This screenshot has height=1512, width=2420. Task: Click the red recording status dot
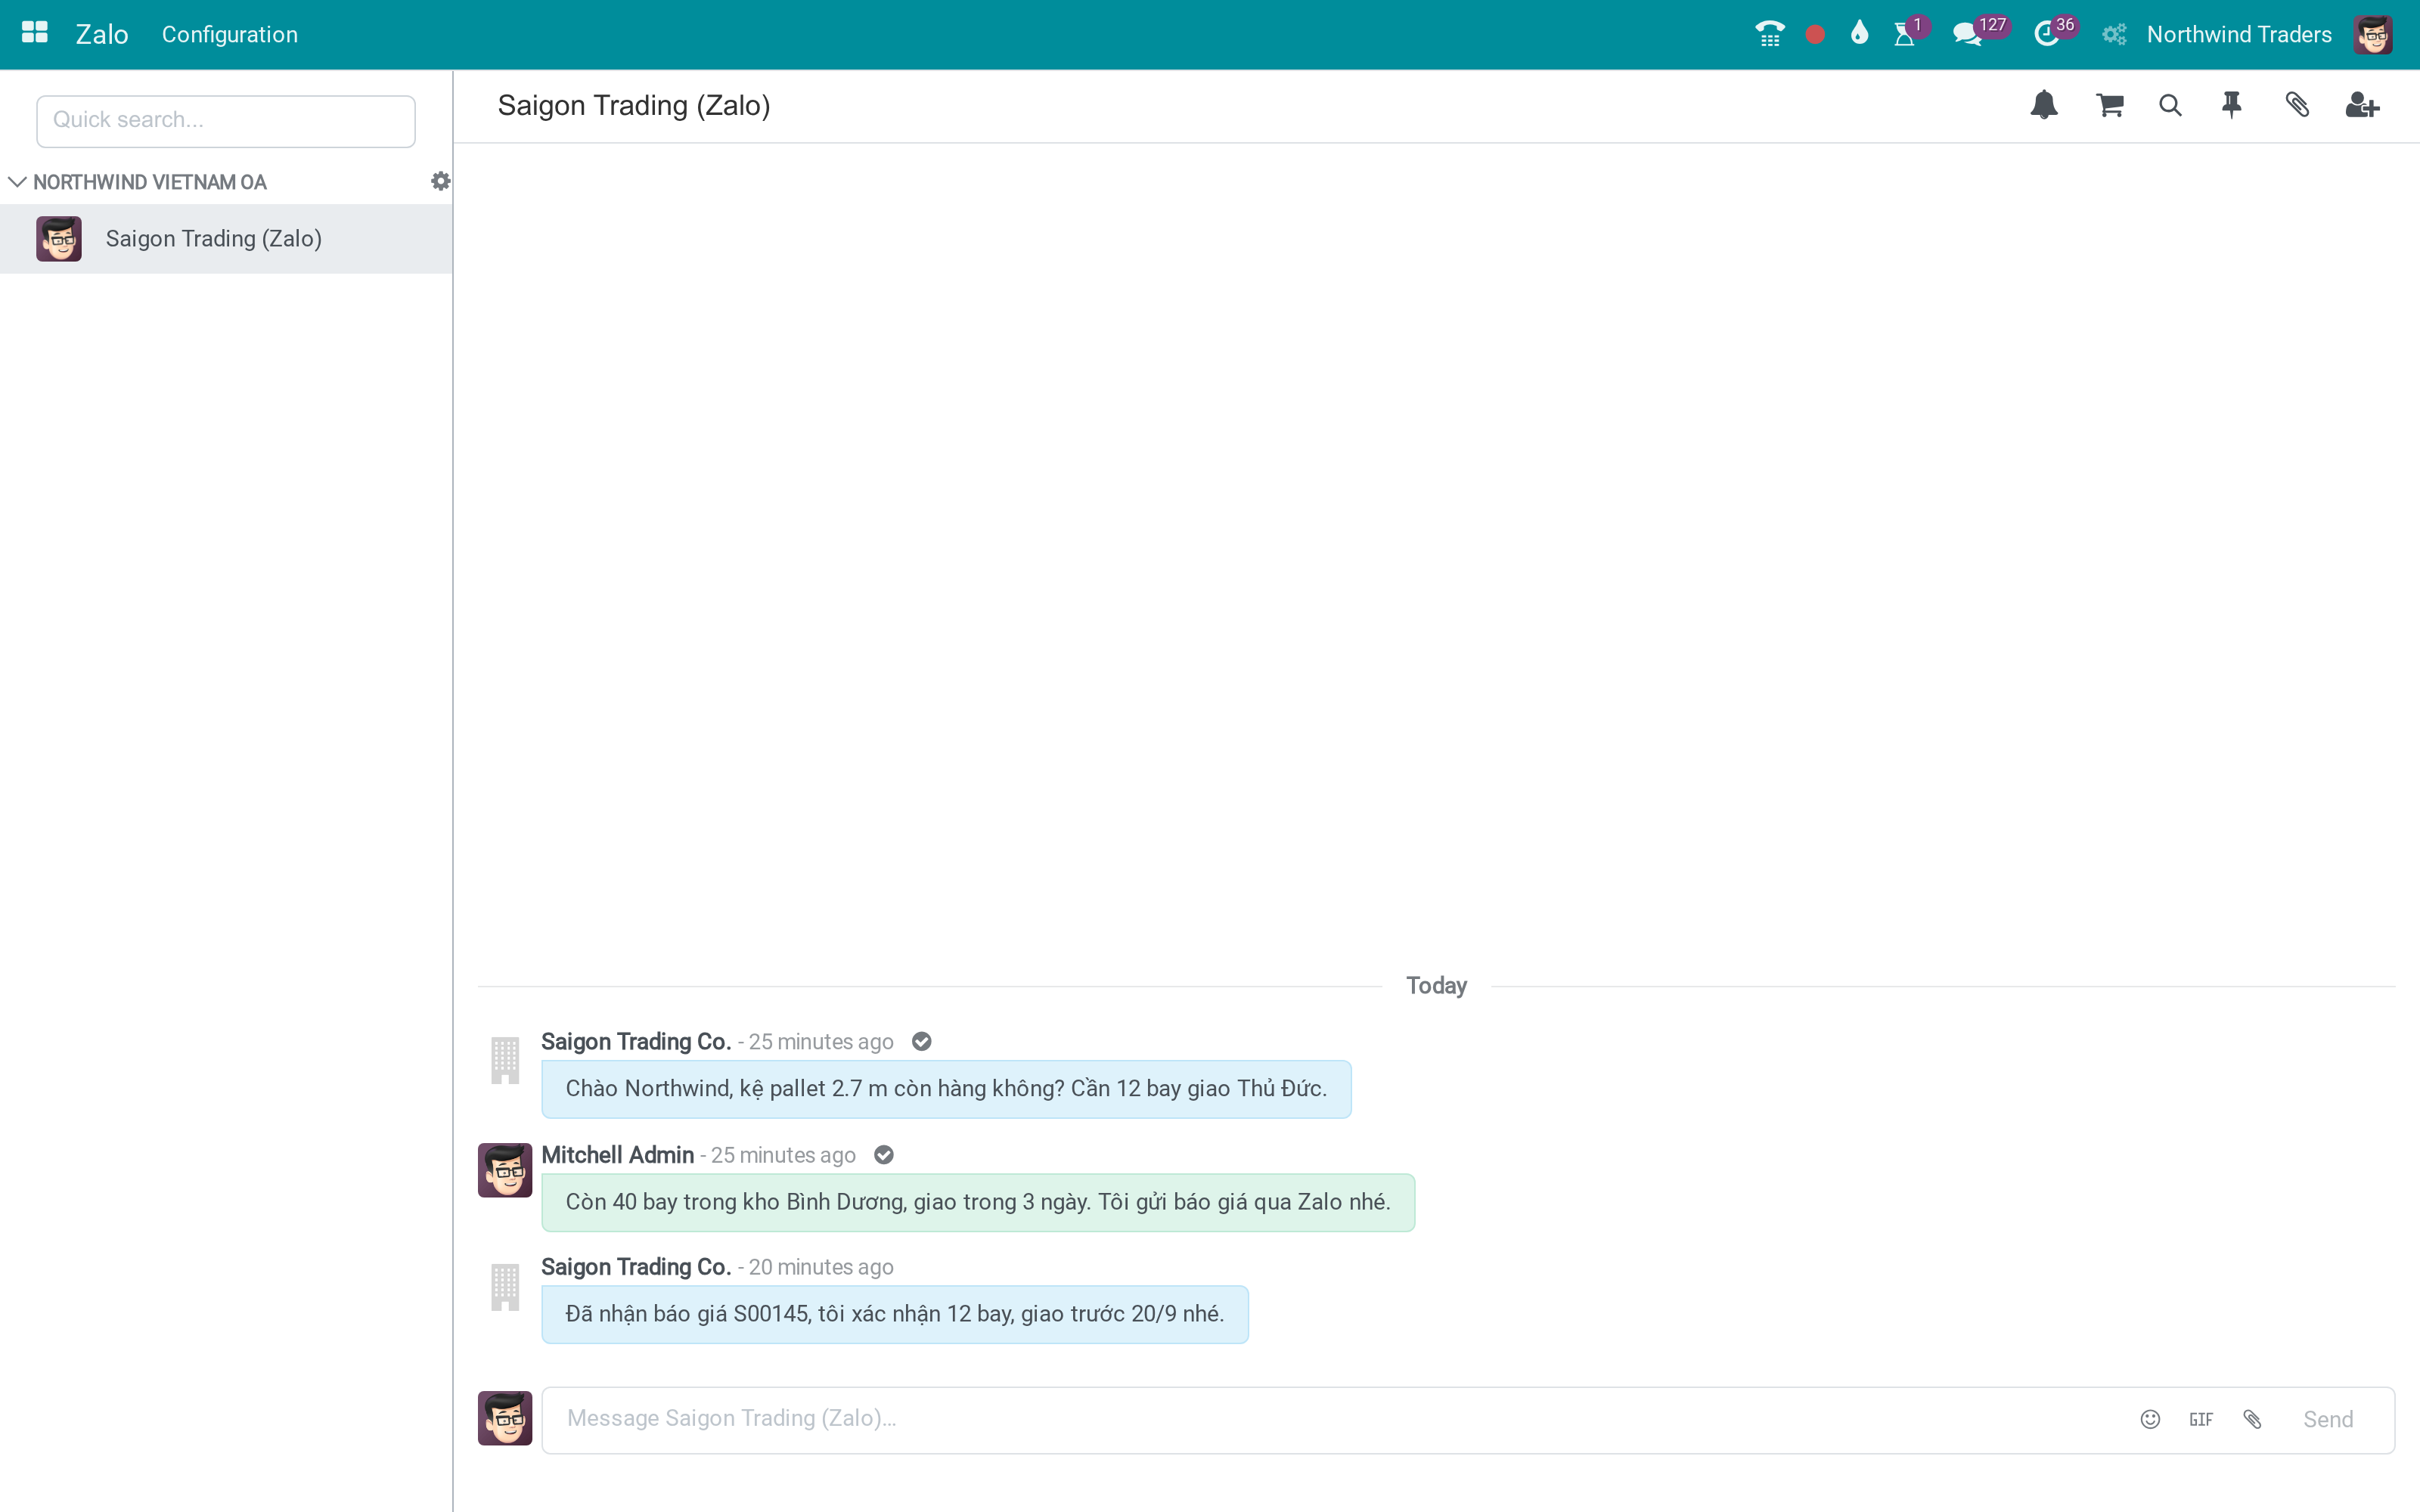(x=1815, y=35)
